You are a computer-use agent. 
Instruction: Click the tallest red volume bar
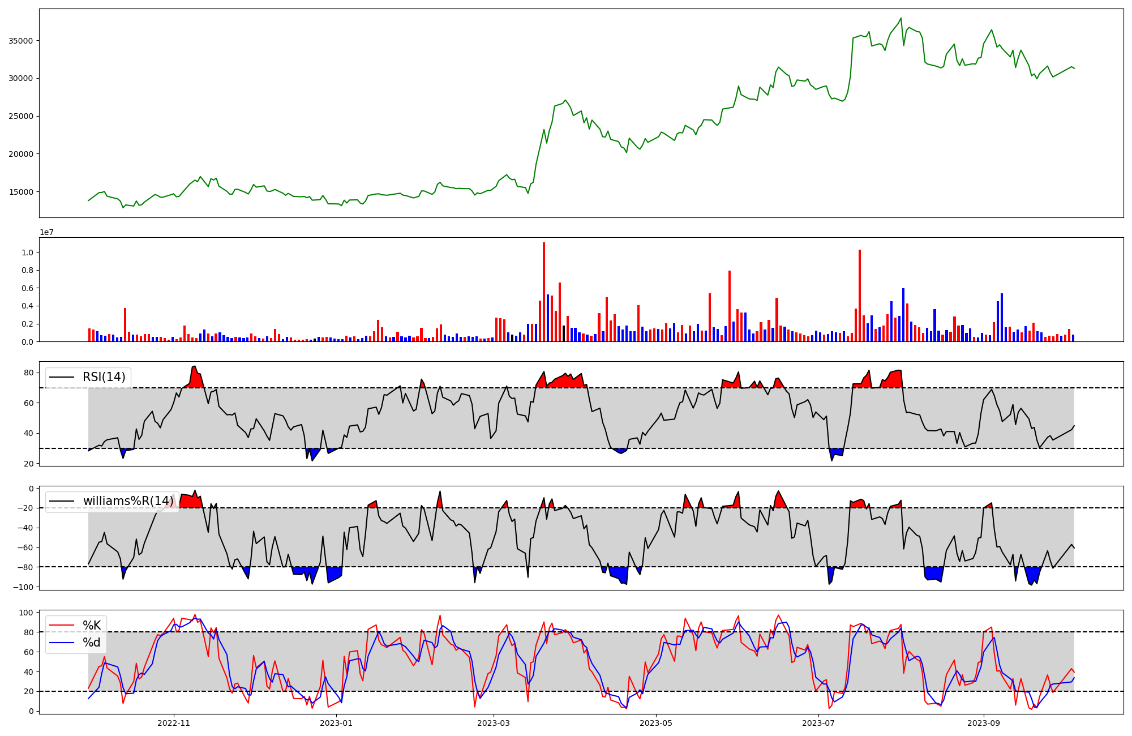(x=544, y=292)
